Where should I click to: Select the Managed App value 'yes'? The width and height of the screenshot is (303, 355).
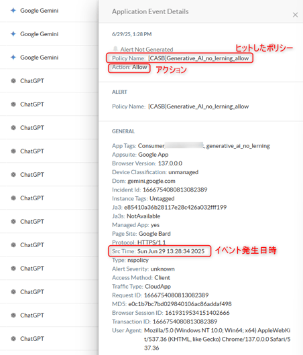click(155, 225)
